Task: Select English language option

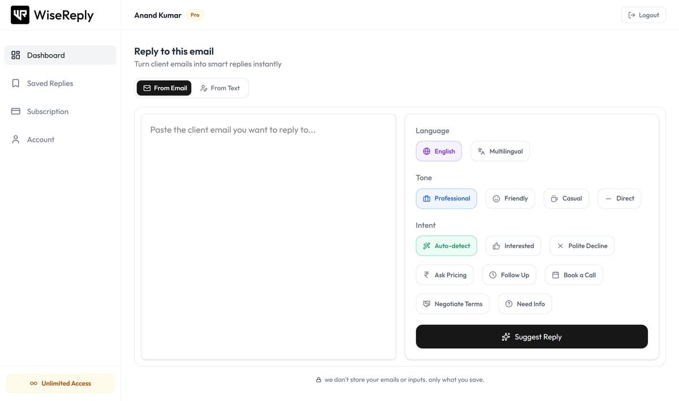Action: coord(439,151)
